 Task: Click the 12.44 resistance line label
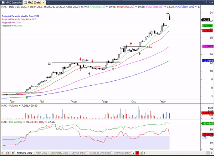[x=85, y=60]
